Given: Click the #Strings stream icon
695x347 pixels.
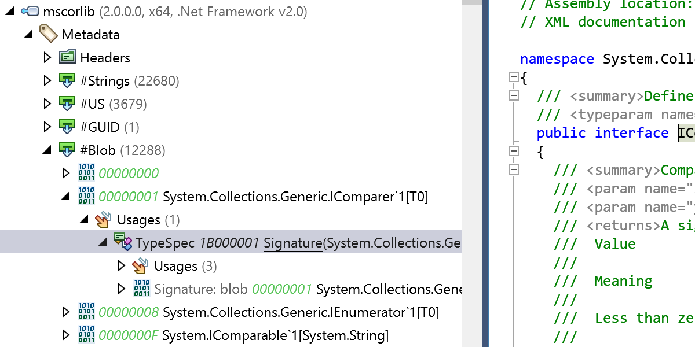Looking at the screenshot, I should tap(68, 80).
